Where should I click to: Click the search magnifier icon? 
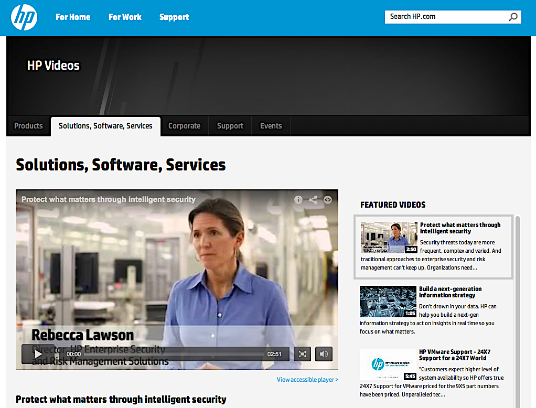point(513,17)
